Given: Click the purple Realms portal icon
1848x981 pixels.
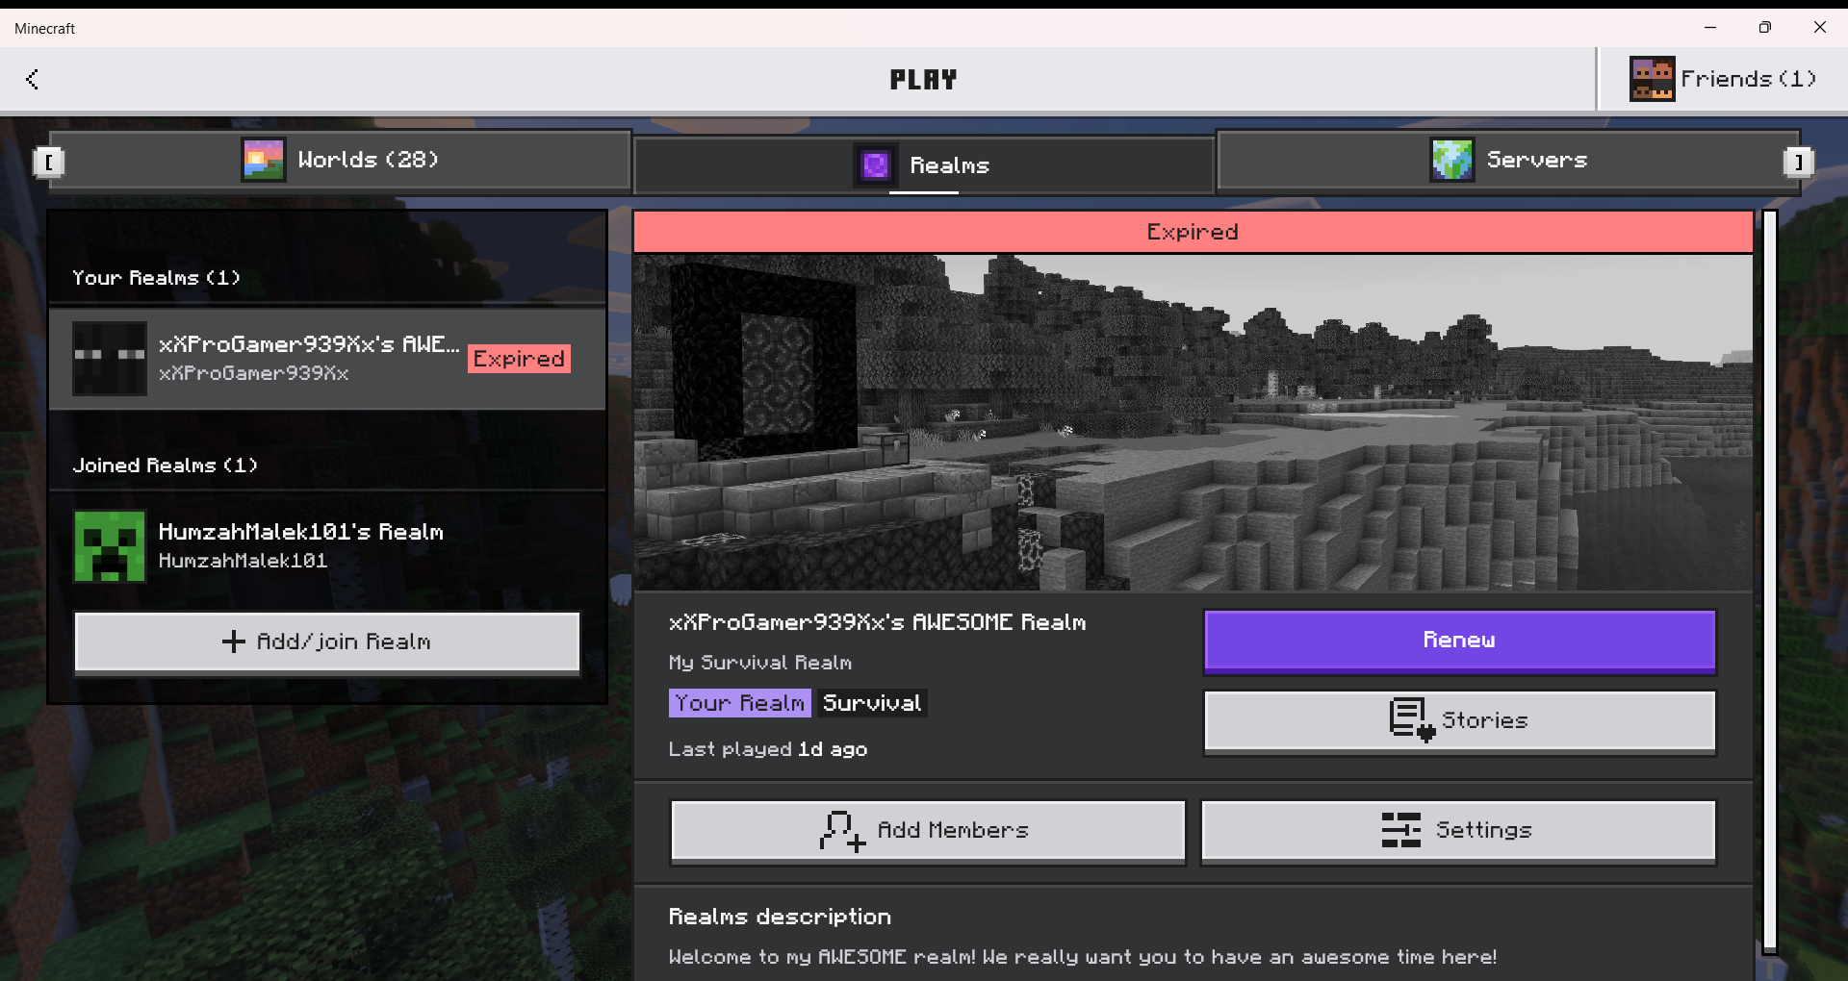Looking at the screenshot, I should pos(876,165).
